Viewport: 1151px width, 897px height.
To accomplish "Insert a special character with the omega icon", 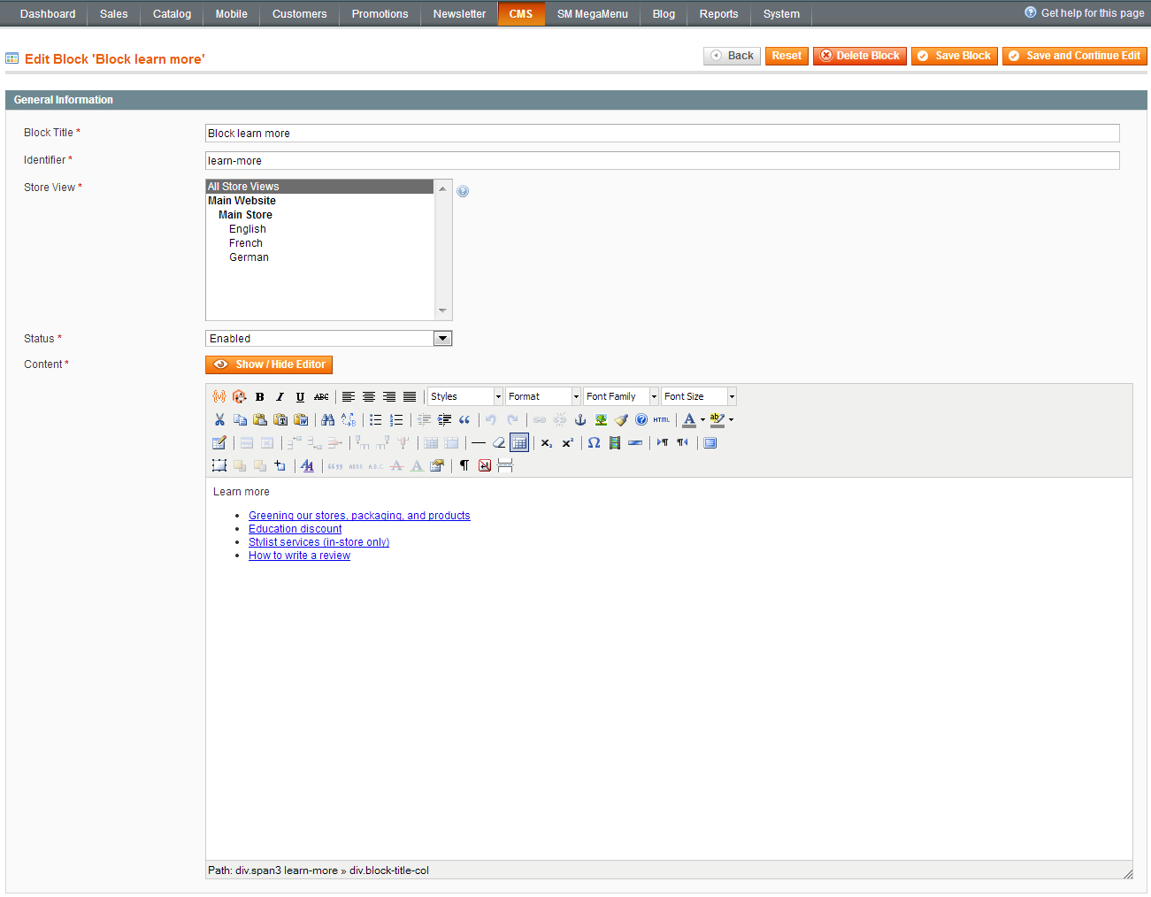I will tap(594, 443).
